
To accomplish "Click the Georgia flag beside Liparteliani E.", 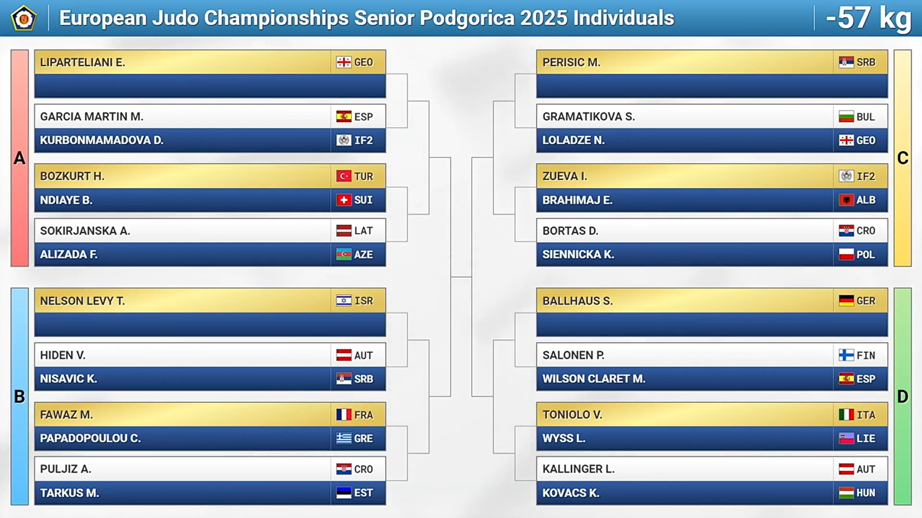I will [344, 62].
